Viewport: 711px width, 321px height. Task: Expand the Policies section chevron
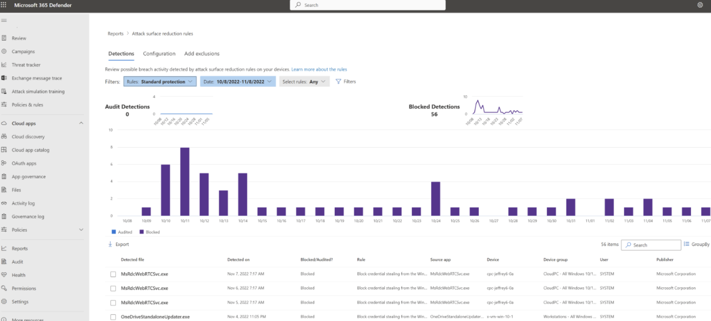[x=81, y=230]
